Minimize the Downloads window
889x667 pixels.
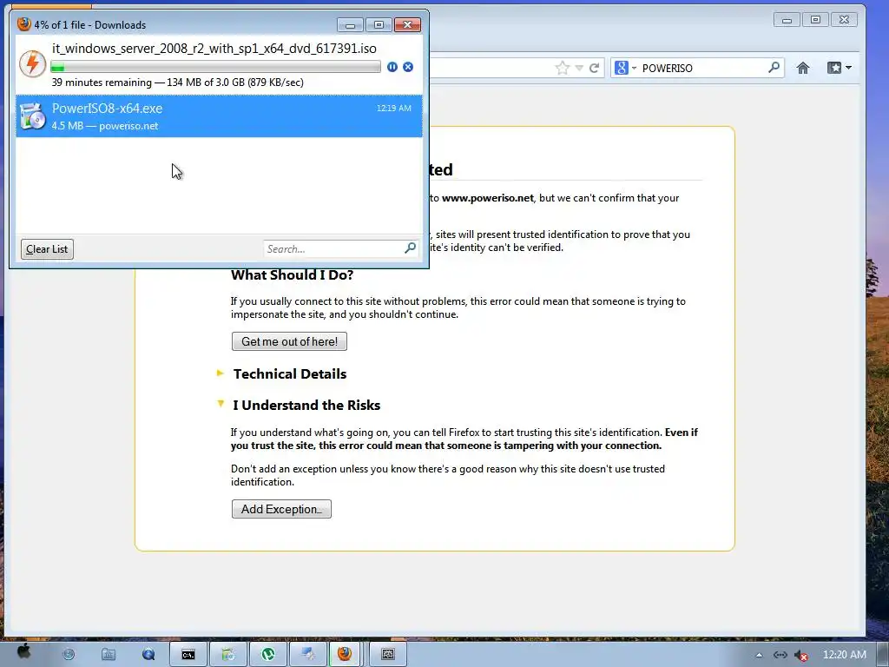pyautogui.click(x=350, y=25)
